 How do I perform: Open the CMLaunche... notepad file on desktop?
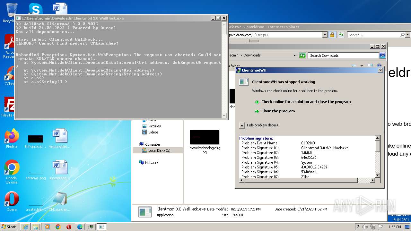click(x=59, y=201)
